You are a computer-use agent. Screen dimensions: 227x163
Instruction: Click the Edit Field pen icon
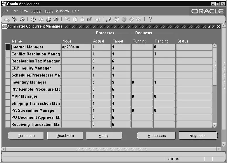pos(109,19)
